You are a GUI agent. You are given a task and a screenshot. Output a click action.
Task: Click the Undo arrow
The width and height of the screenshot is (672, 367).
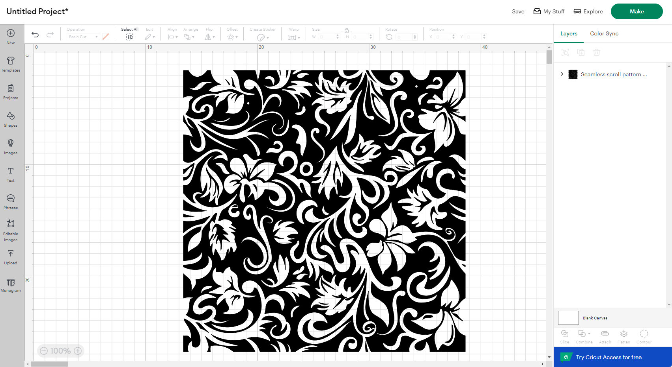pyautogui.click(x=35, y=35)
